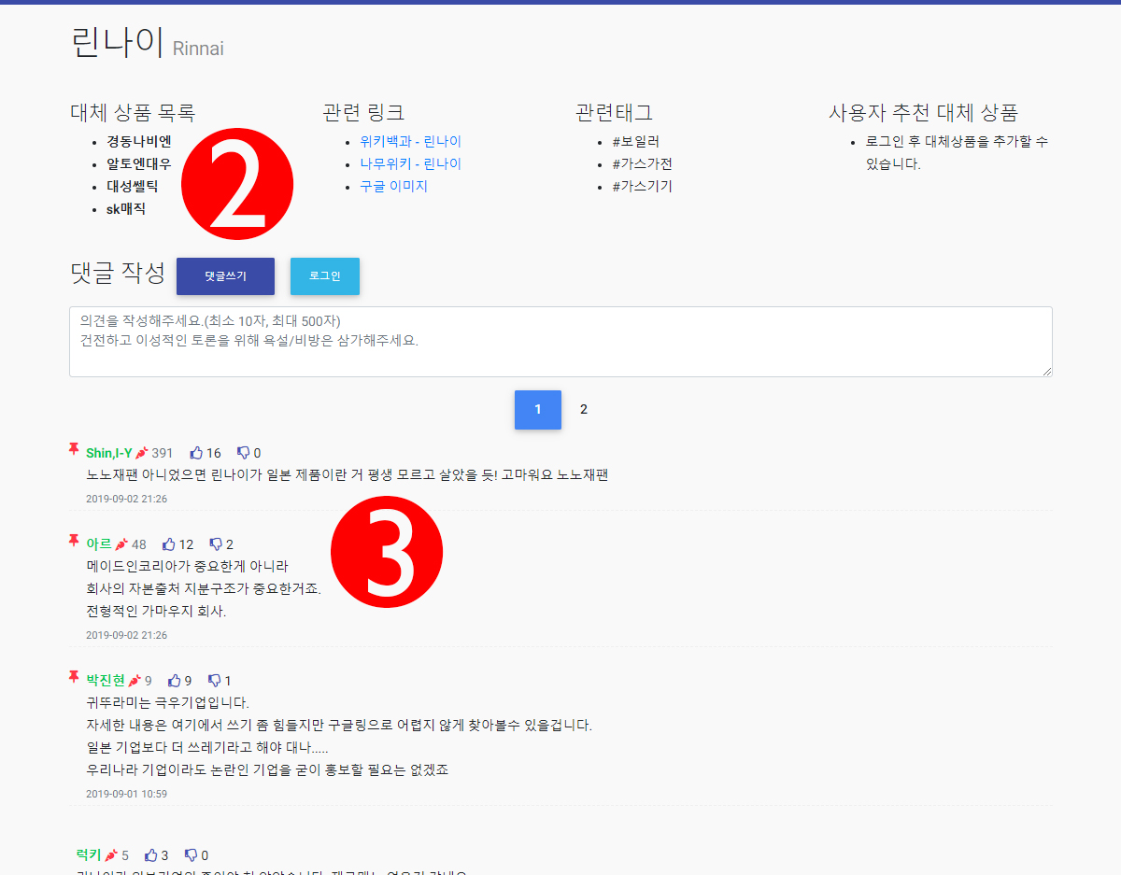The width and height of the screenshot is (1121, 875).
Task: Click the 전형적인 가마우지 회사 comment line
Action: (x=156, y=612)
